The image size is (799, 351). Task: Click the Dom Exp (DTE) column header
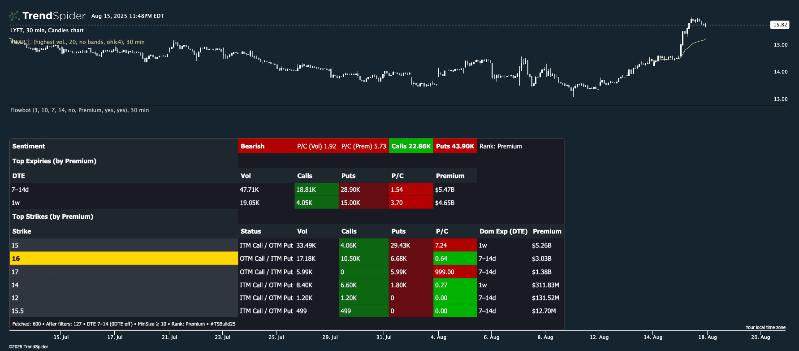pyautogui.click(x=503, y=231)
